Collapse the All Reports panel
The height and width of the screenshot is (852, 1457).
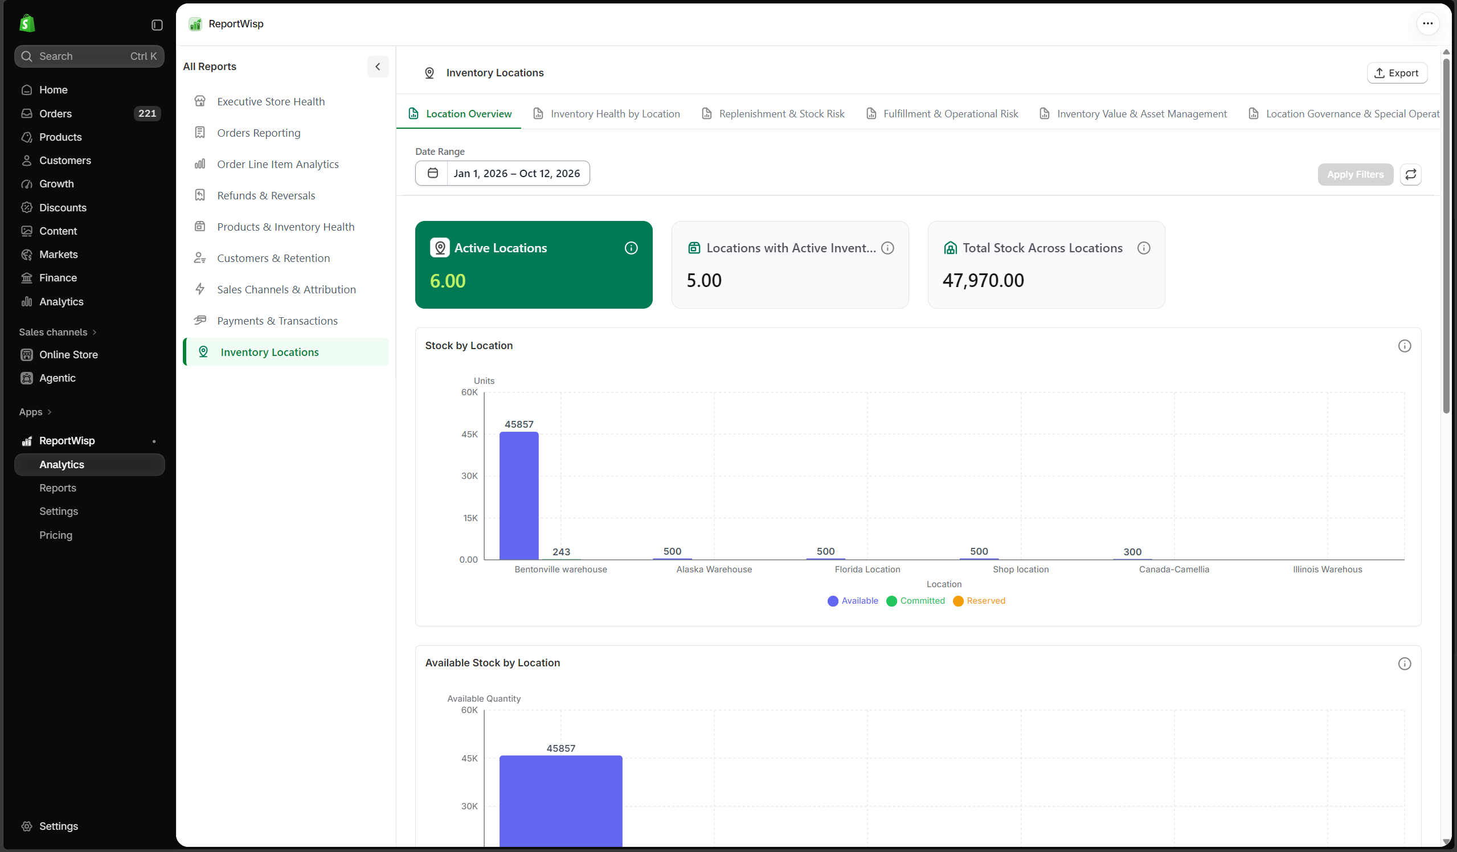pyautogui.click(x=378, y=67)
